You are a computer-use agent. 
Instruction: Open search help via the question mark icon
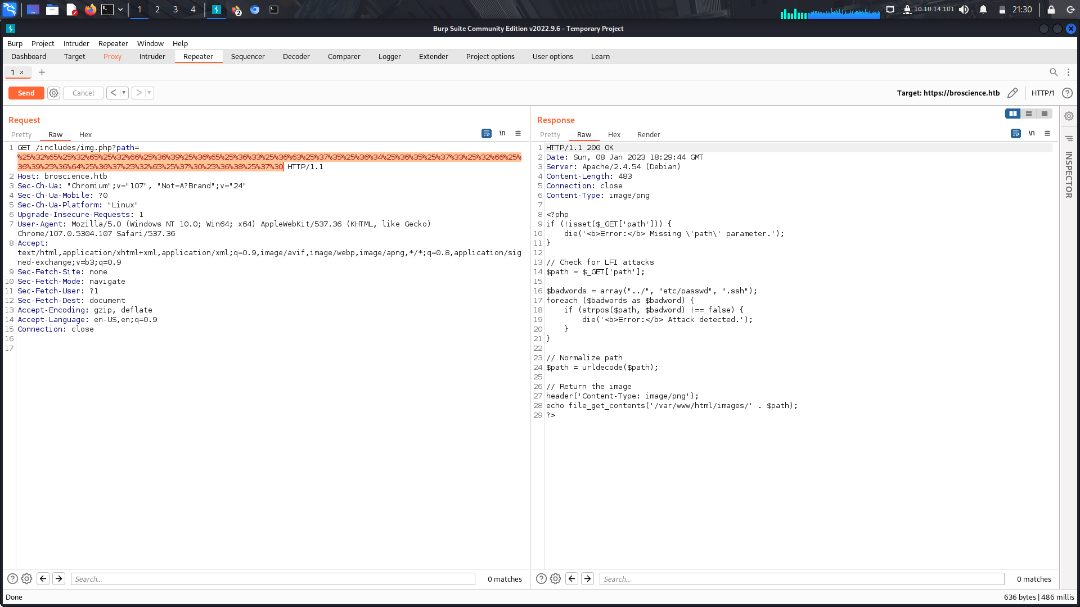coord(12,578)
